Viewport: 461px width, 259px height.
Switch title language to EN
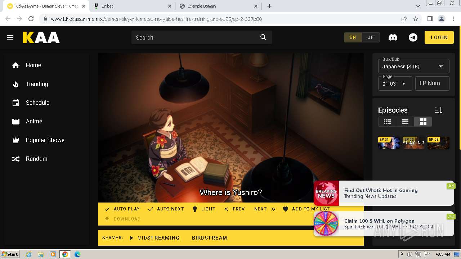click(353, 37)
